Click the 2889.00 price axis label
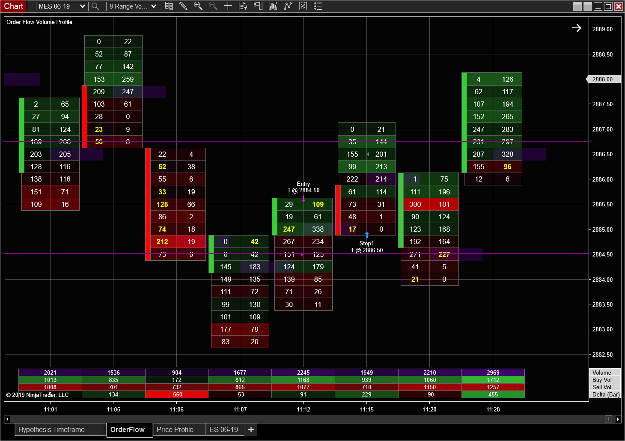The height and width of the screenshot is (441, 625). (x=602, y=29)
